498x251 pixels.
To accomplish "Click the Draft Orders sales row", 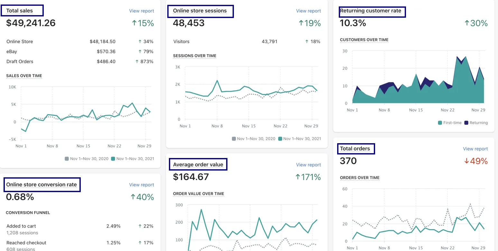I will [80, 61].
